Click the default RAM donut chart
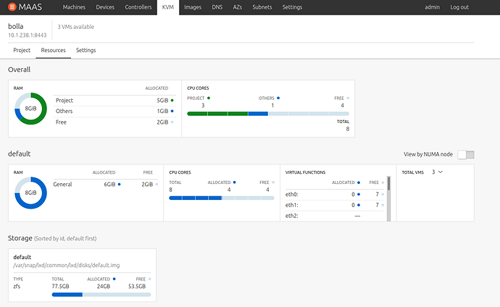Viewport: 500px width, 307px height. pos(30,193)
